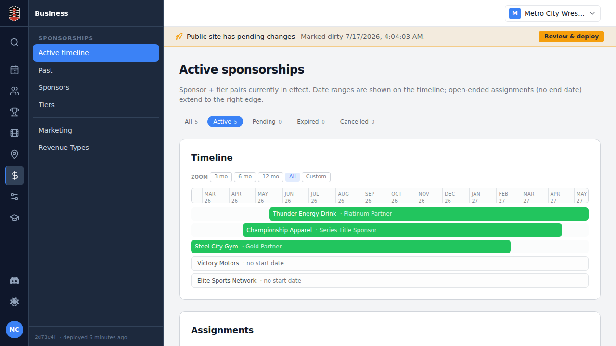Set timeline zoom to 3 mo
This screenshot has height=346, width=616.
click(221, 177)
